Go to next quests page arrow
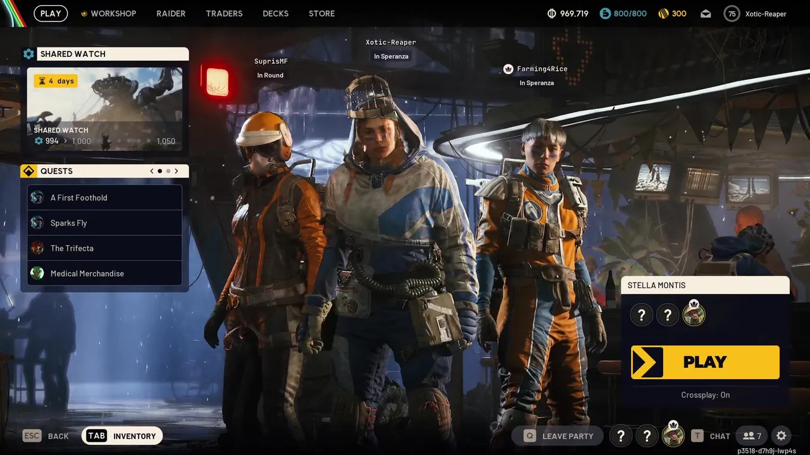This screenshot has height=455, width=810. coord(177,171)
